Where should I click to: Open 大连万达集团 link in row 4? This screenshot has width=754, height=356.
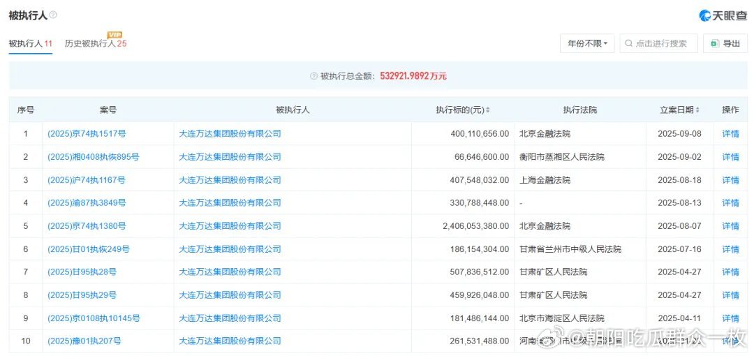230,203
